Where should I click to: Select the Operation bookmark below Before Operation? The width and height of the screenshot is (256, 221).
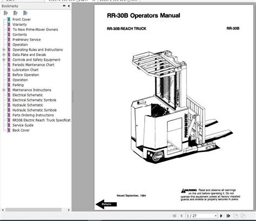coord(20,80)
